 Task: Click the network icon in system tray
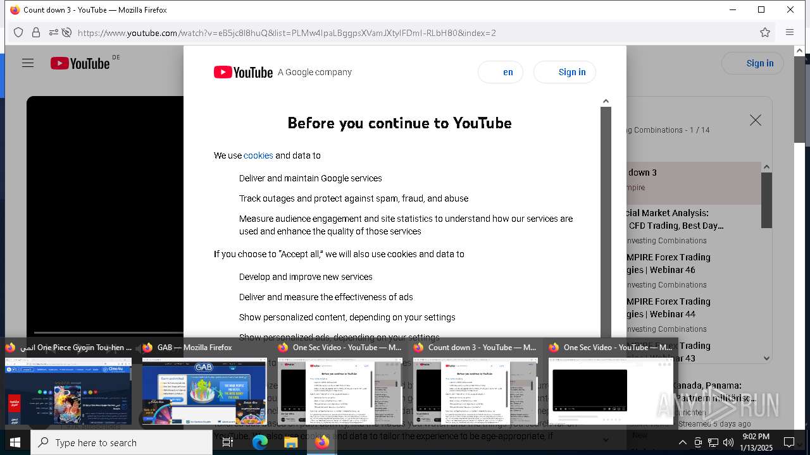click(713, 442)
